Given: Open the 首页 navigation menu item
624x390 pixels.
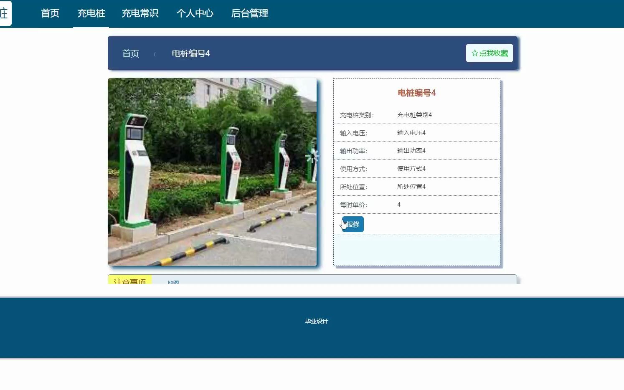Looking at the screenshot, I should pyautogui.click(x=50, y=13).
